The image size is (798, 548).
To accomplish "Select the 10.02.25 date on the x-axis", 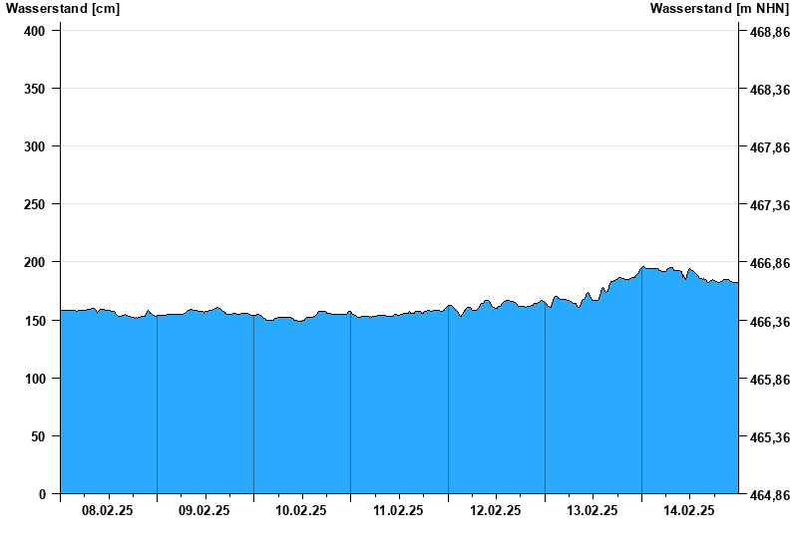I will coord(301,510).
